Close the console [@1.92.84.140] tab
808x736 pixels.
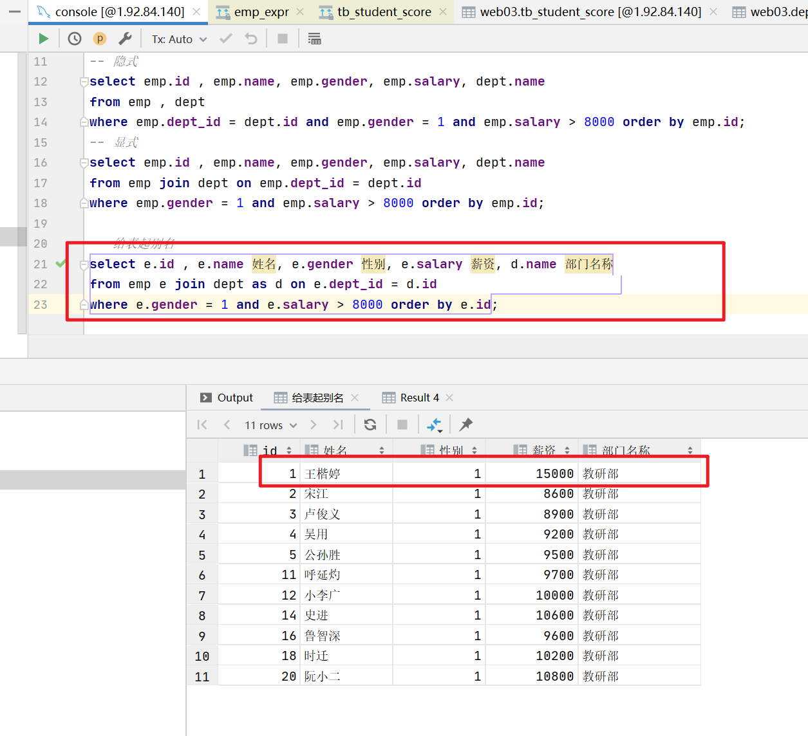click(x=196, y=12)
